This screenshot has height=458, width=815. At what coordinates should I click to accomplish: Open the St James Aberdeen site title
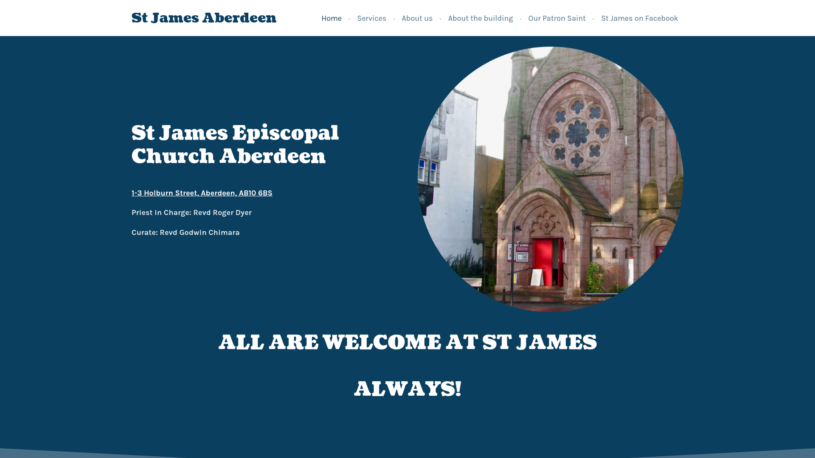click(204, 18)
